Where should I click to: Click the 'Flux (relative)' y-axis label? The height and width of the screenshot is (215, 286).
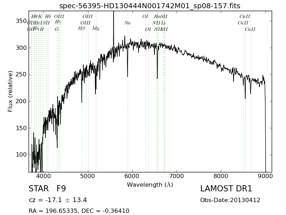click(x=10, y=91)
